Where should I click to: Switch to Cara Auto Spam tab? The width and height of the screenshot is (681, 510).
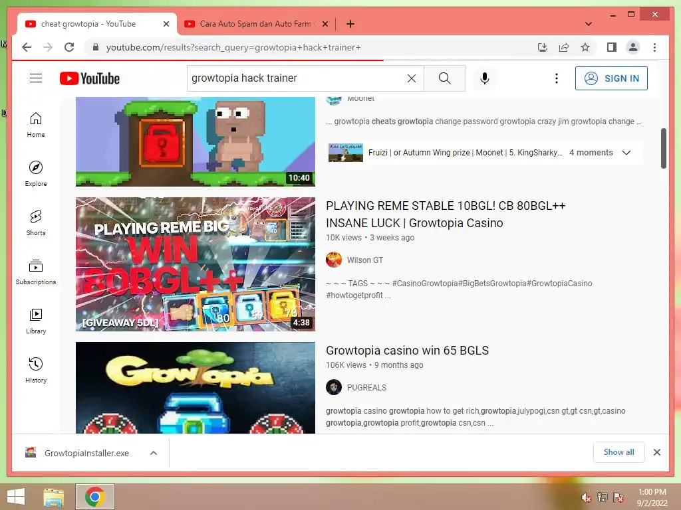pyautogui.click(x=256, y=24)
